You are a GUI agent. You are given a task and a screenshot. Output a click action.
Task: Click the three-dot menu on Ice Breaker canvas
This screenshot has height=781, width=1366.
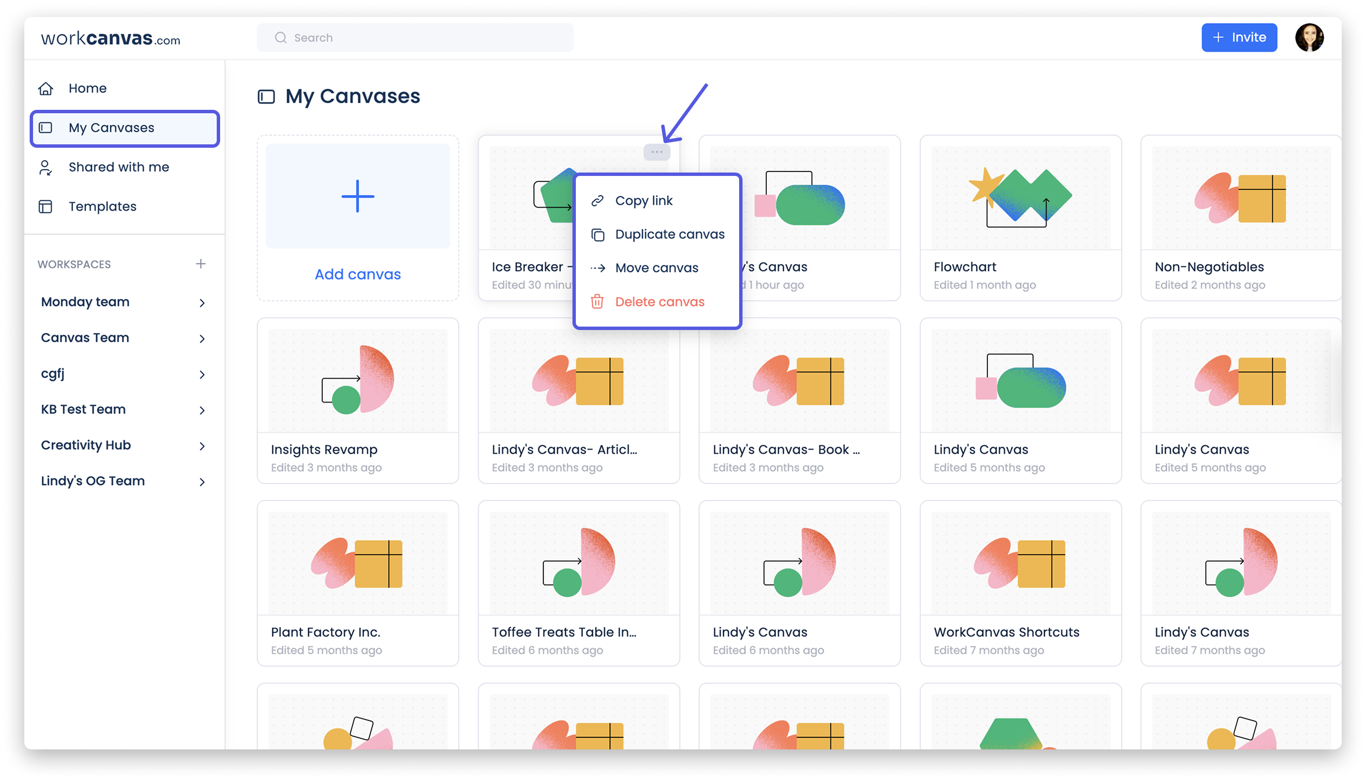pyautogui.click(x=657, y=151)
